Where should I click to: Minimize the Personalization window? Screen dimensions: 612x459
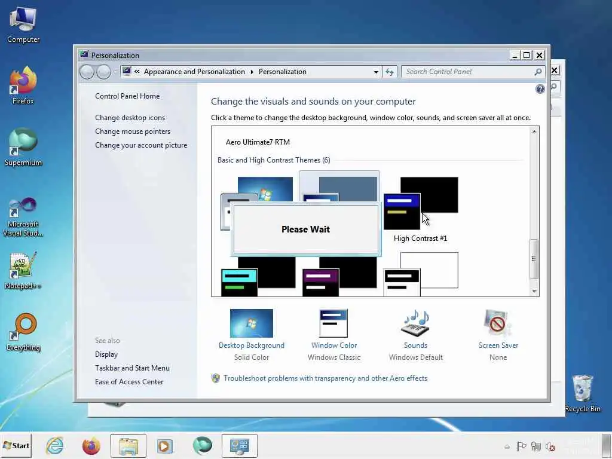(x=515, y=56)
